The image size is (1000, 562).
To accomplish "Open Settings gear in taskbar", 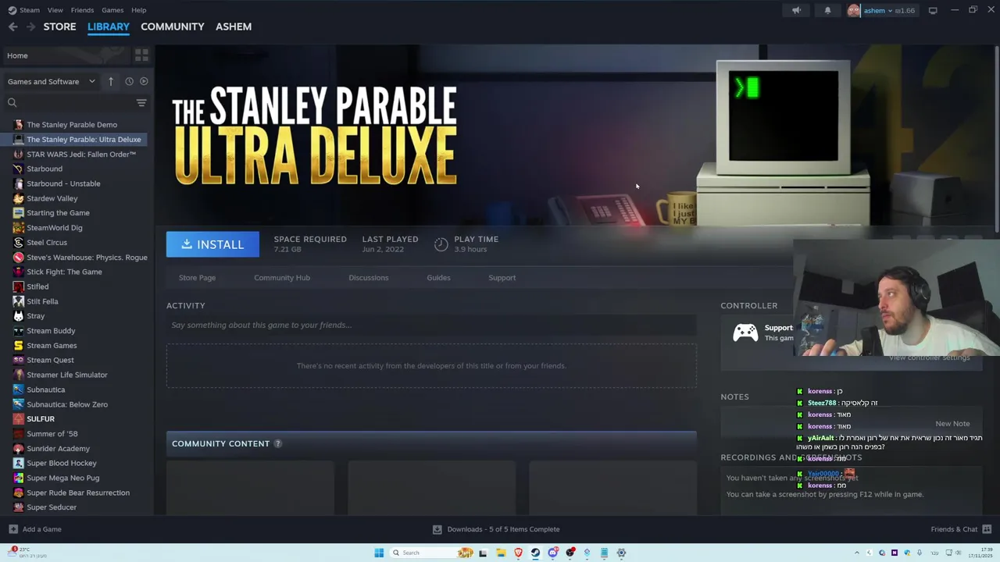I will (x=621, y=553).
